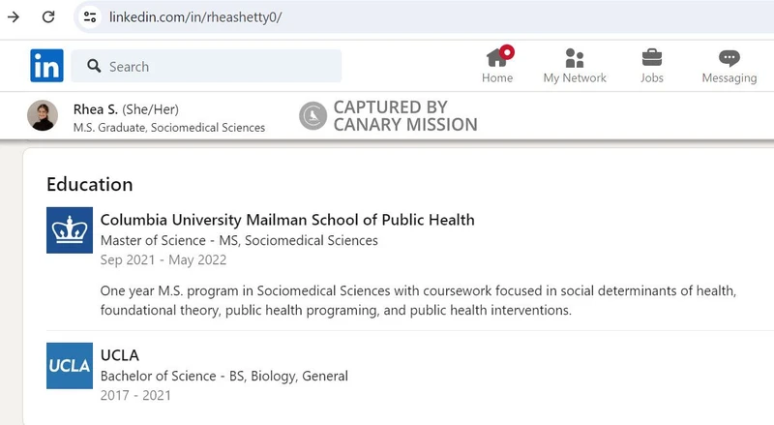Viewport: 774px width, 425px height.
Task: Open the Messaging chat icon
Action: pyautogui.click(x=729, y=58)
